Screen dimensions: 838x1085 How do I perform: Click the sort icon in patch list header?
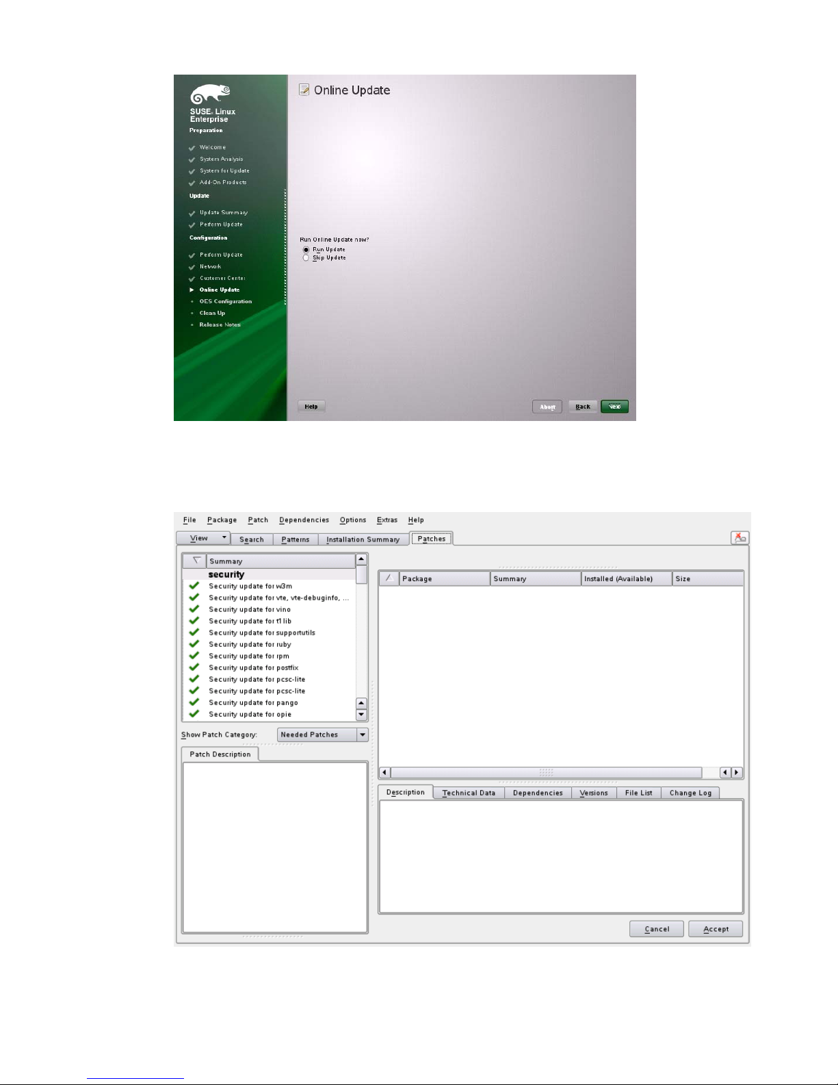click(196, 561)
